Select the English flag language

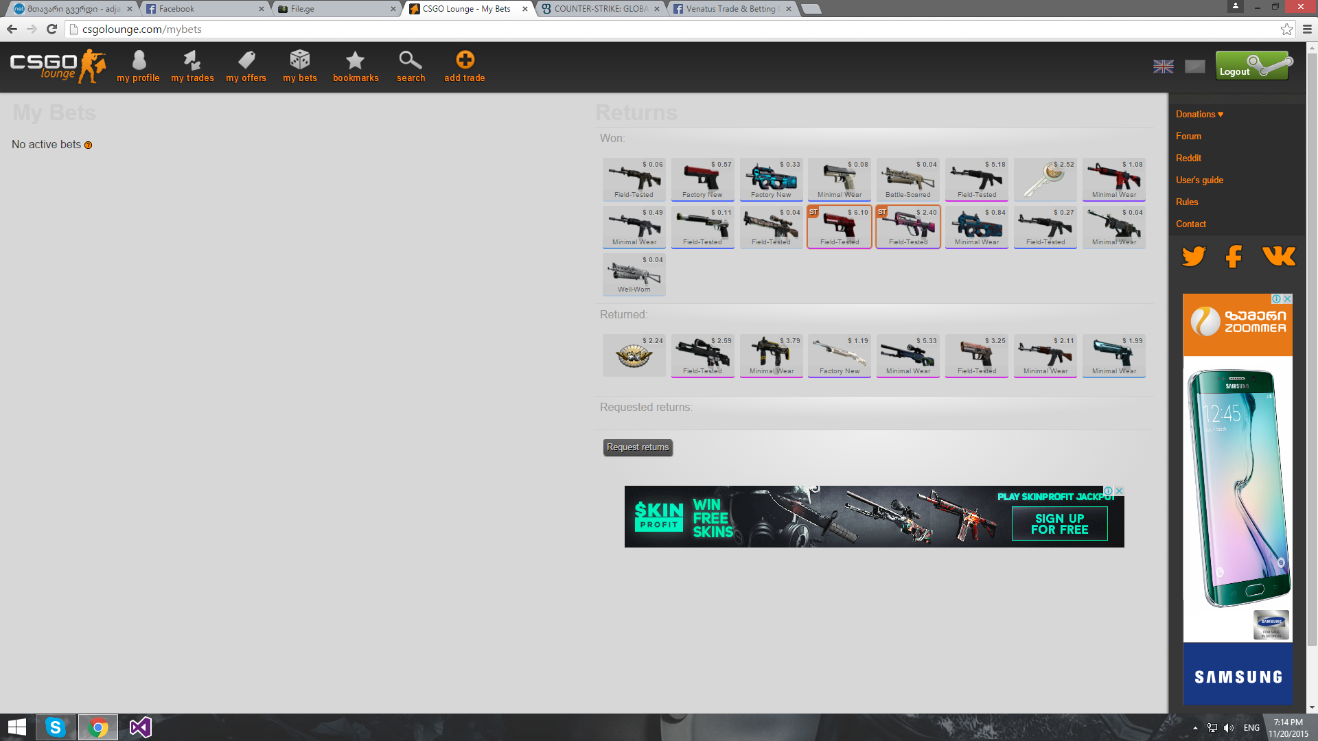pyautogui.click(x=1163, y=67)
